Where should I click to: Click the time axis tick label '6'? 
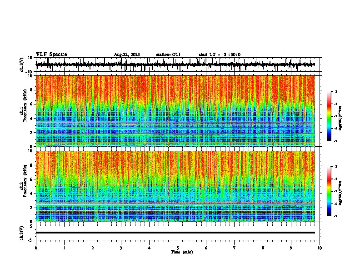tap(206, 248)
